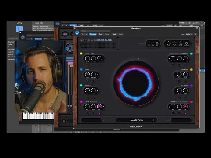Expand the Filter LFO section arrow

click(x=98, y=91)
